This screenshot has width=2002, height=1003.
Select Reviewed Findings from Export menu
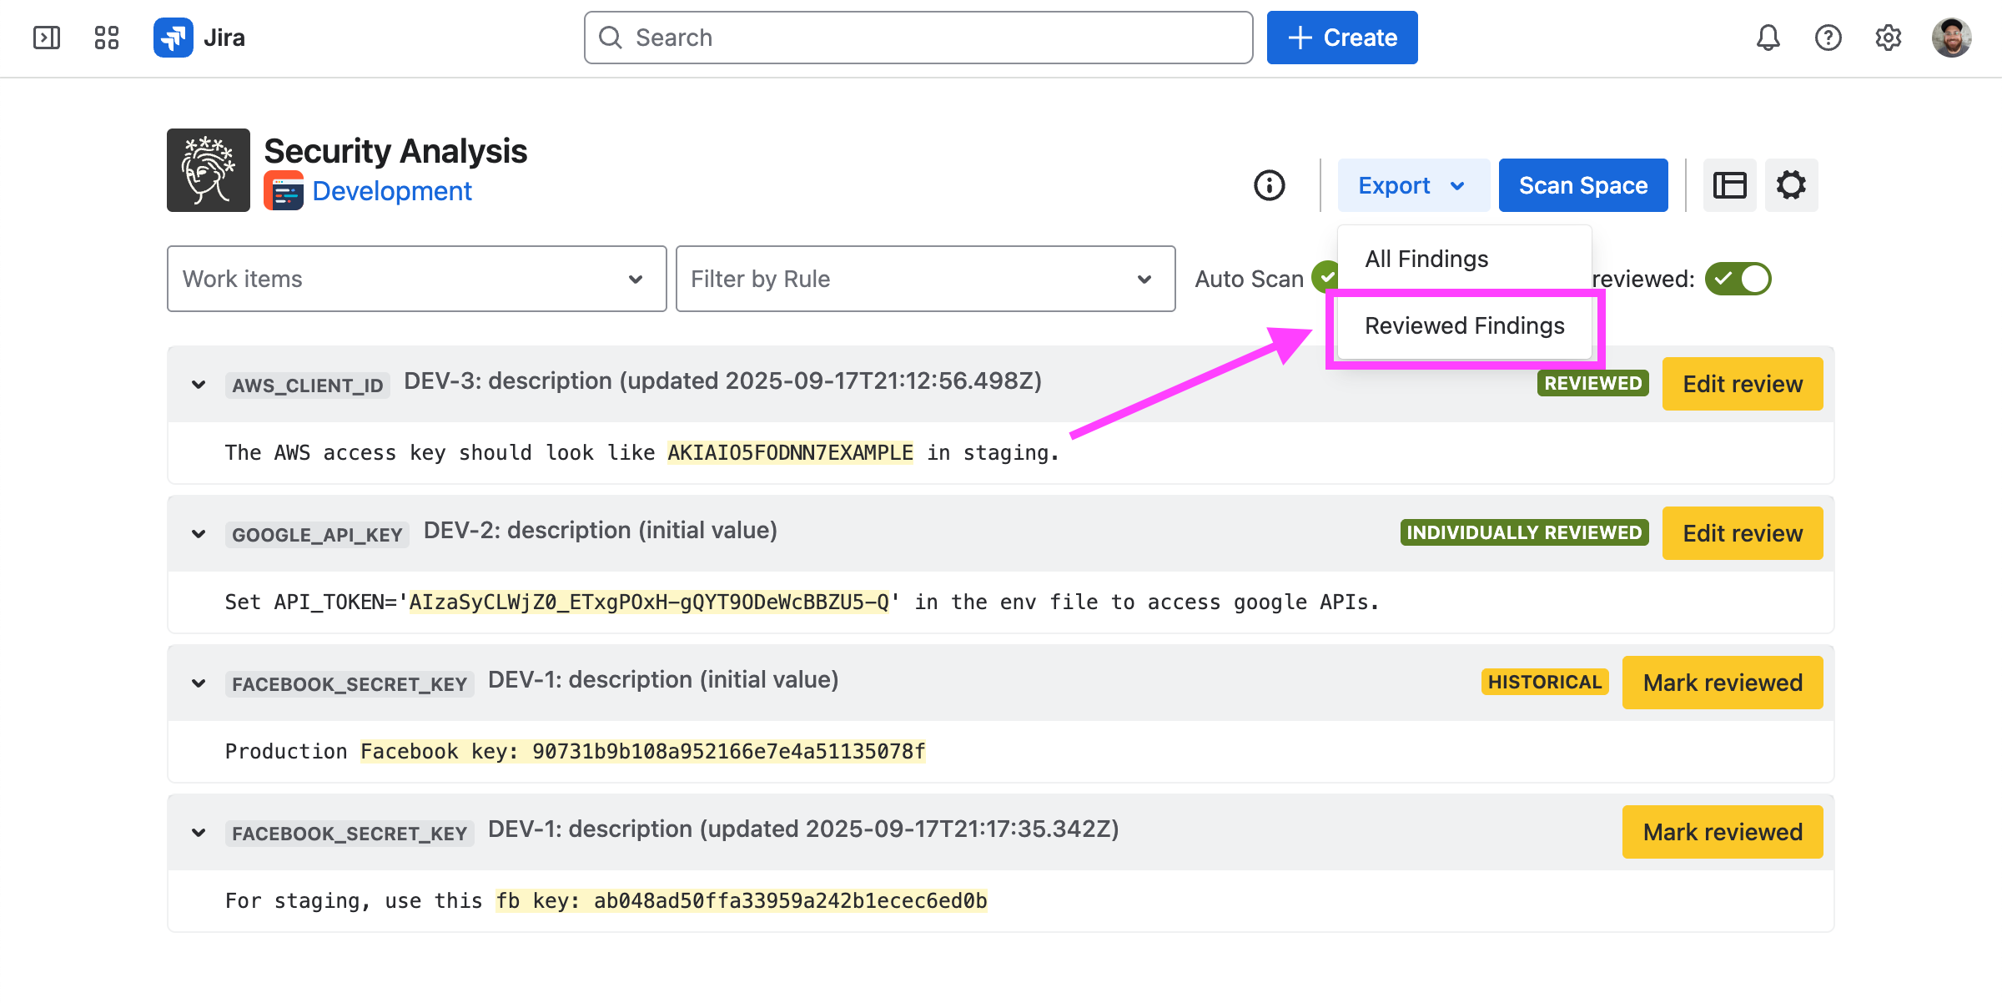(1464, 325)
